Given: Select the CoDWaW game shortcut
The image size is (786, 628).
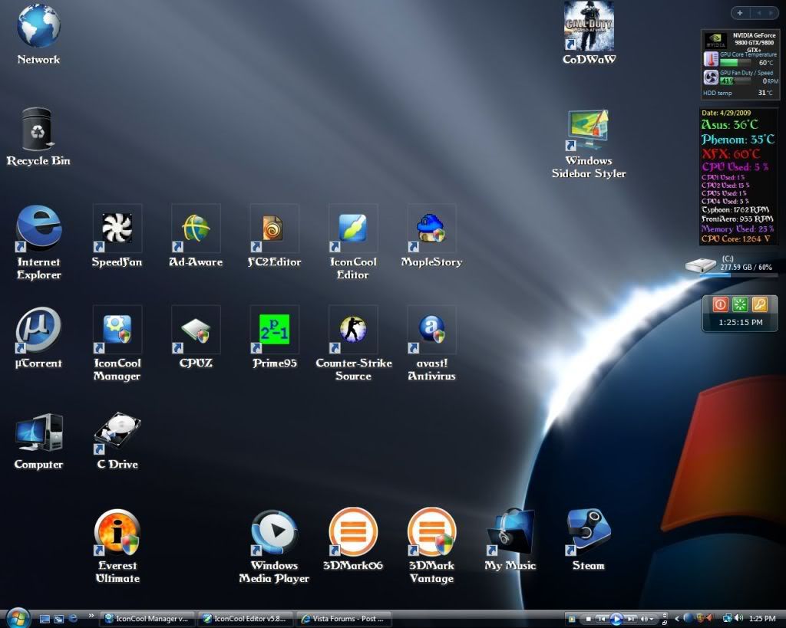Looking at the screenshot, I should point(589,33).
